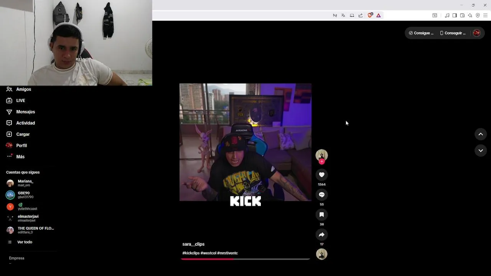Viewport: 491px width, 276px height.
Task: Toggle the browser sidebar panel
Action: coord(455,15)
